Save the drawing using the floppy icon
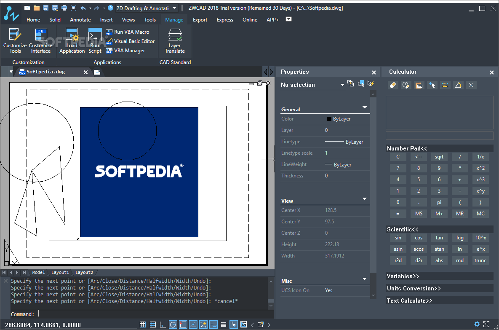Screen dimensions: 499x330 45,8
